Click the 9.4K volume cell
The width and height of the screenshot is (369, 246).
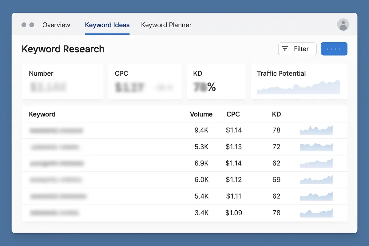(201, 130)
